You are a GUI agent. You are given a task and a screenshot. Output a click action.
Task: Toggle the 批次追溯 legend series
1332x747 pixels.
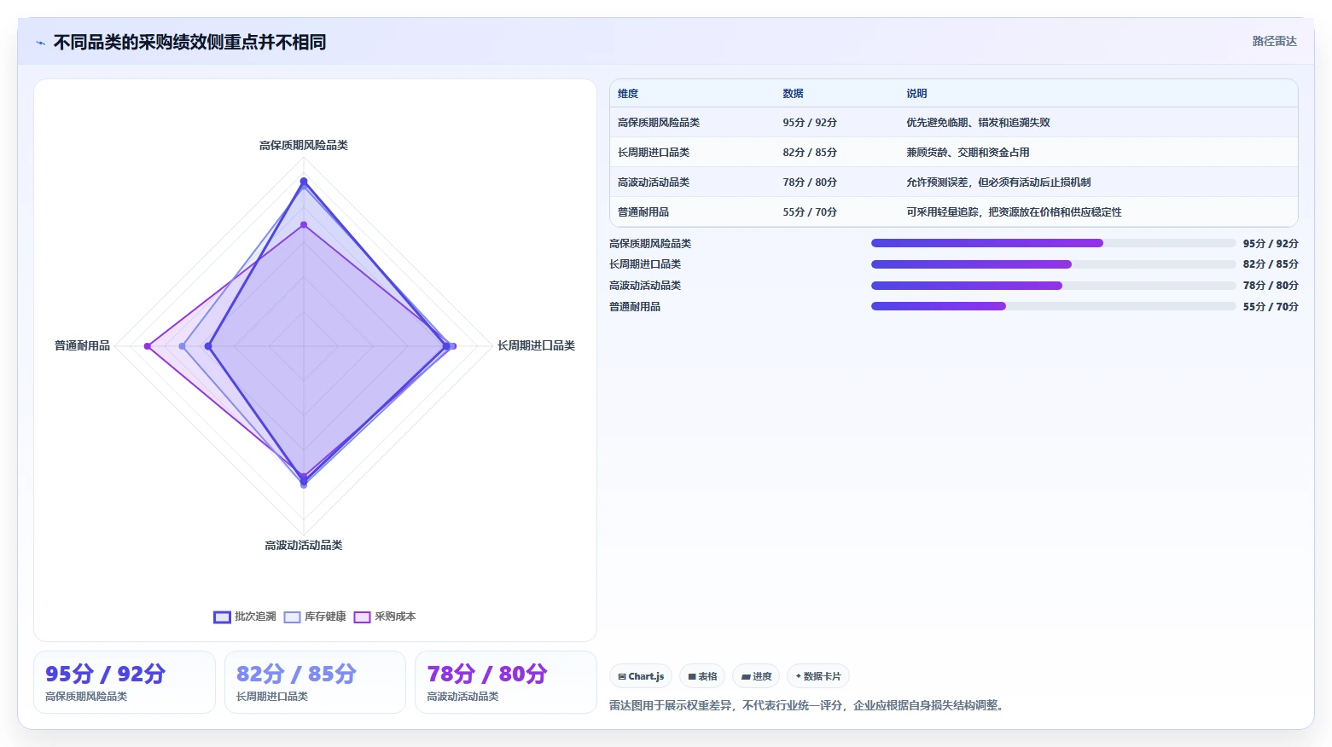(x=245, y=617)
